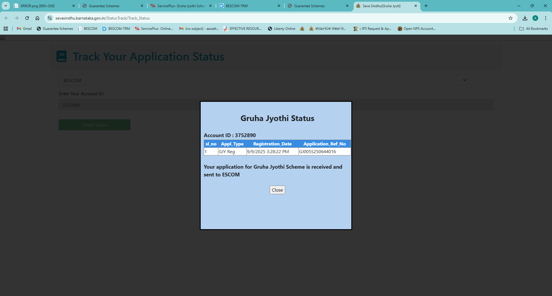Open Liberty Online bookmark
552x296 pixels.
click(281, 29)
